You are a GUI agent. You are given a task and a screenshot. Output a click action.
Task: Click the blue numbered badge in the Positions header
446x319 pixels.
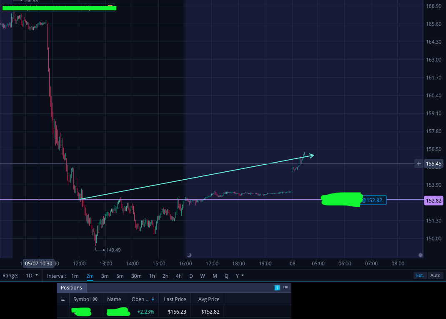click(277, 288)
